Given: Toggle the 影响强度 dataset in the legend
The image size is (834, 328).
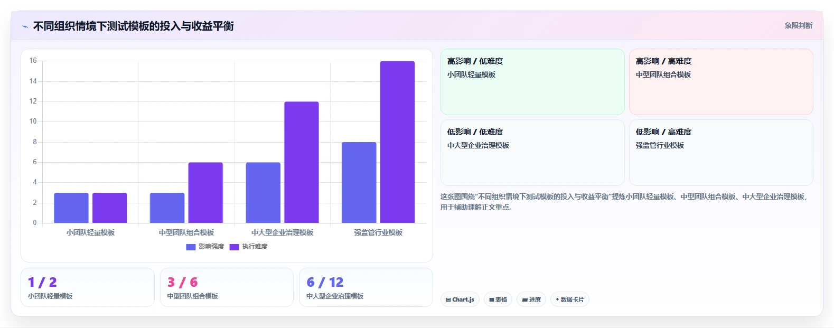Looking at the screenshot, I should tap(205, 247).
